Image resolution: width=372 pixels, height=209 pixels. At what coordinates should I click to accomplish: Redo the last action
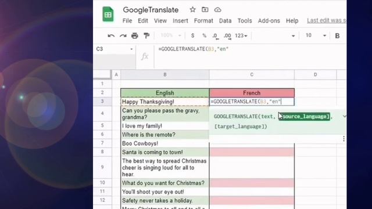(123, 36)
